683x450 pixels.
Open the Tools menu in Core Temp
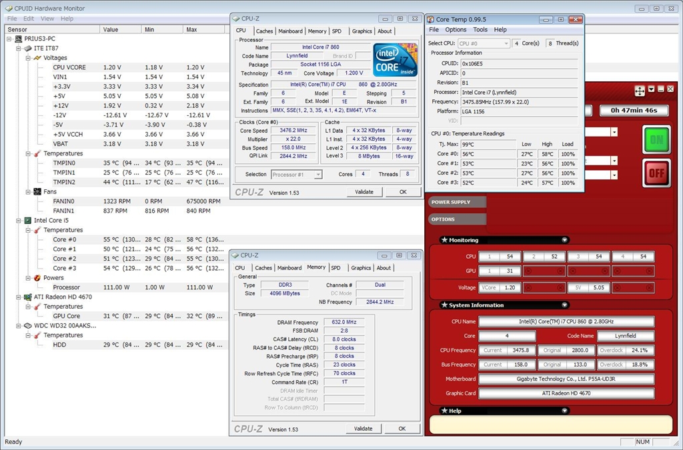pyautogui.click(x=480, y=30)
